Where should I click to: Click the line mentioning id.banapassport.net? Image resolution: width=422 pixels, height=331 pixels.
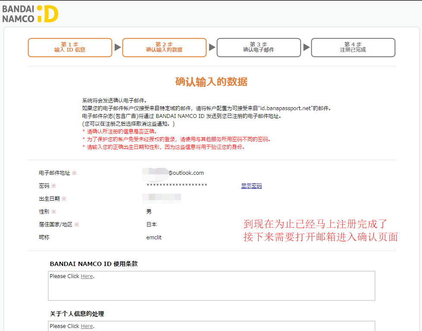[x=207, y=108]
